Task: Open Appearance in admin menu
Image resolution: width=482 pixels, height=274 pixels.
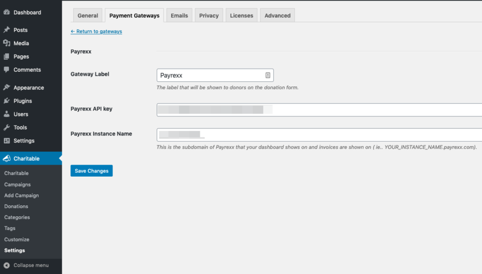Action: click(29, 87)
